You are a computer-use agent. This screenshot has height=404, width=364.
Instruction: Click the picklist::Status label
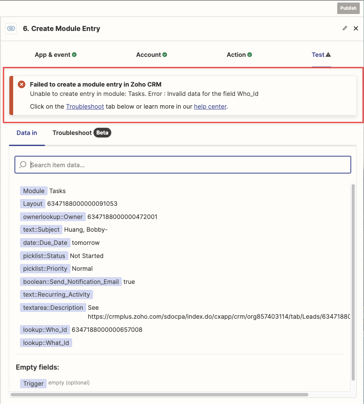(x=44, y=256)
